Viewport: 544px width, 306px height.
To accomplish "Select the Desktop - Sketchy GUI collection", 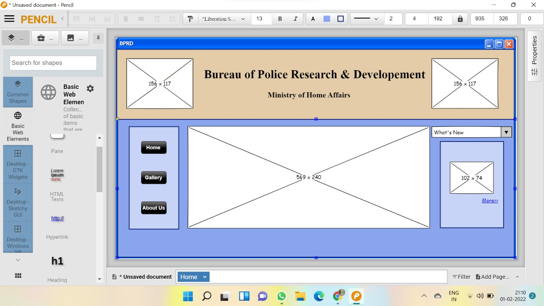I will coord(18,202).
